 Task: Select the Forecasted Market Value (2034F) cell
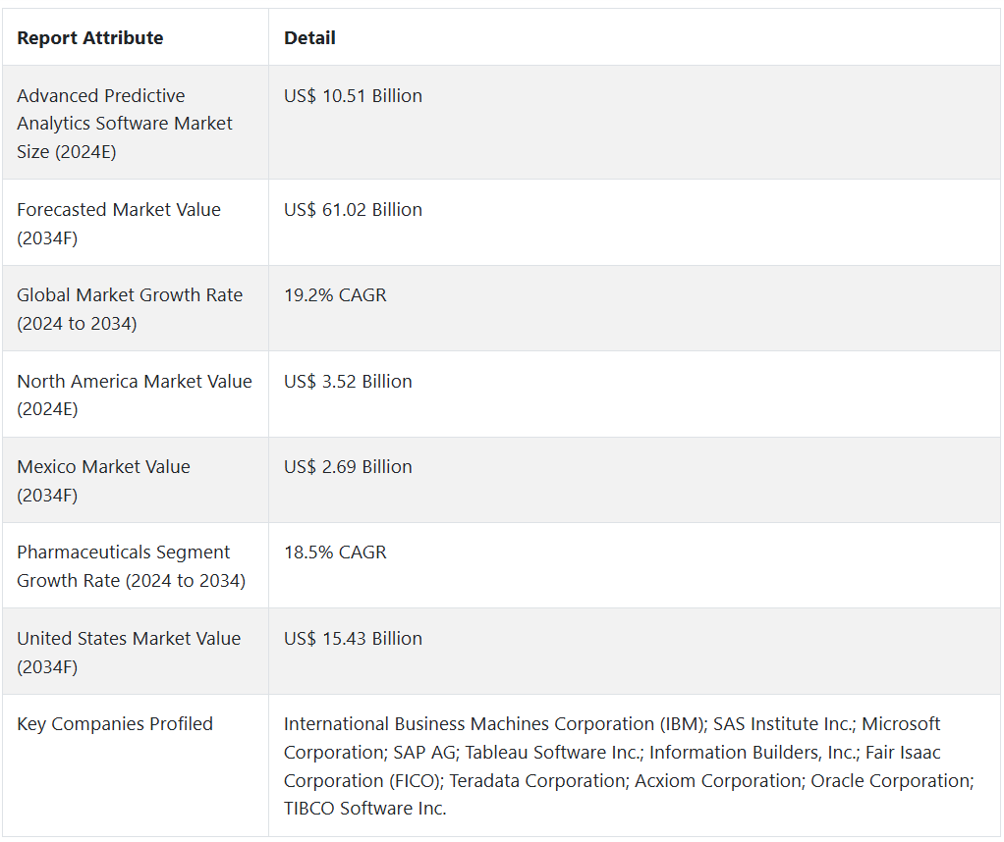click(x=119, y=223)
